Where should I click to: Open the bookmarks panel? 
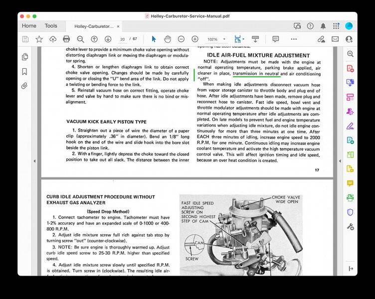click(x=24, y=71)
